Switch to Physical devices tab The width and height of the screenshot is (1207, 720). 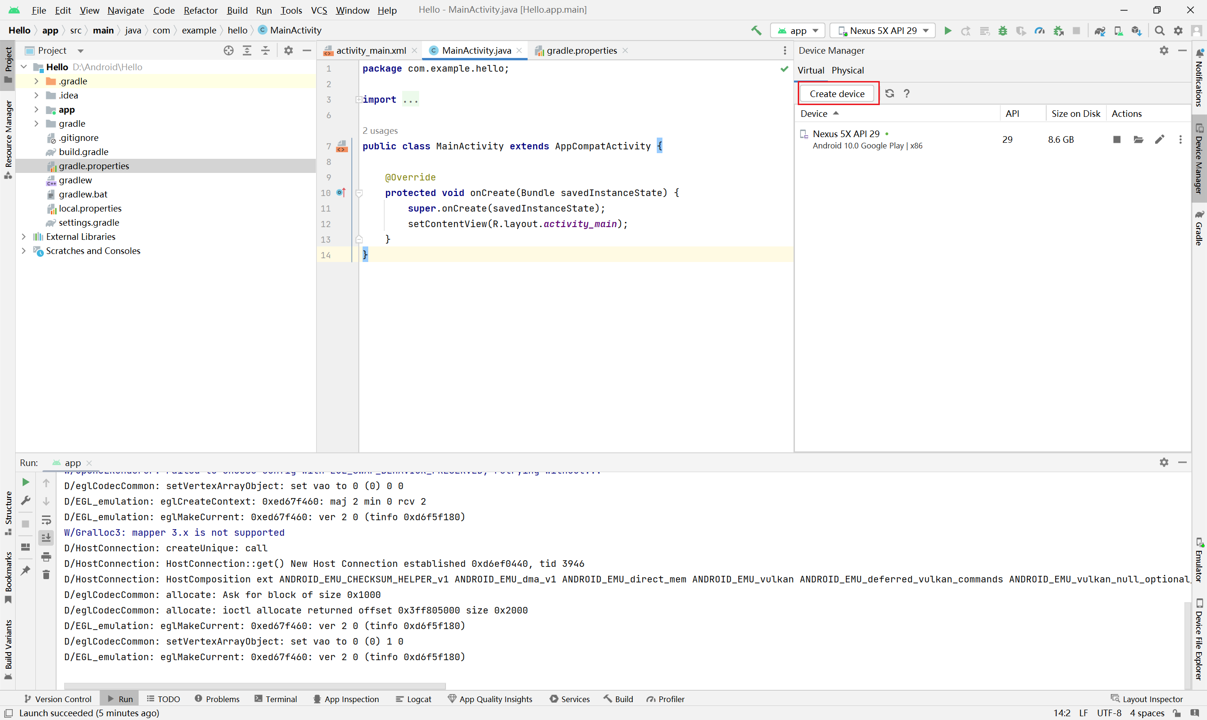847,70
